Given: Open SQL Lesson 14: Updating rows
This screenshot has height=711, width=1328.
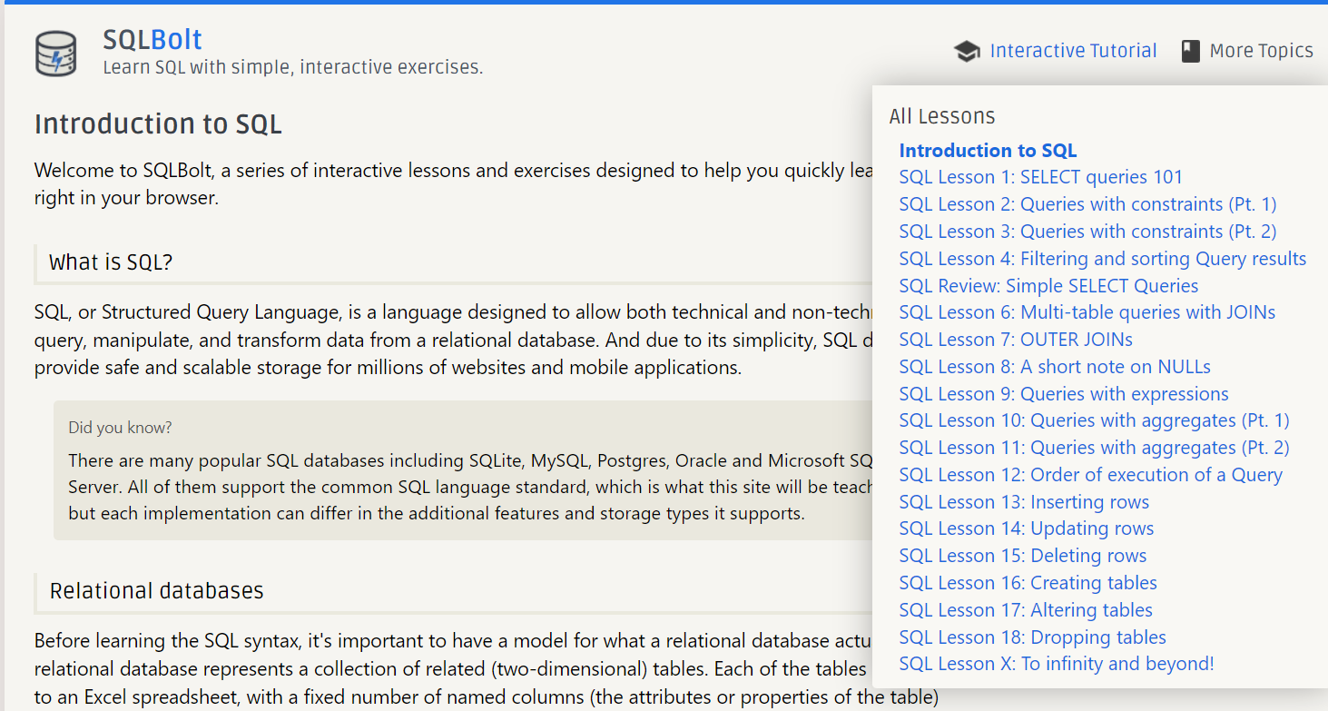Looking at the screenshot, I should coord(1027,528).
